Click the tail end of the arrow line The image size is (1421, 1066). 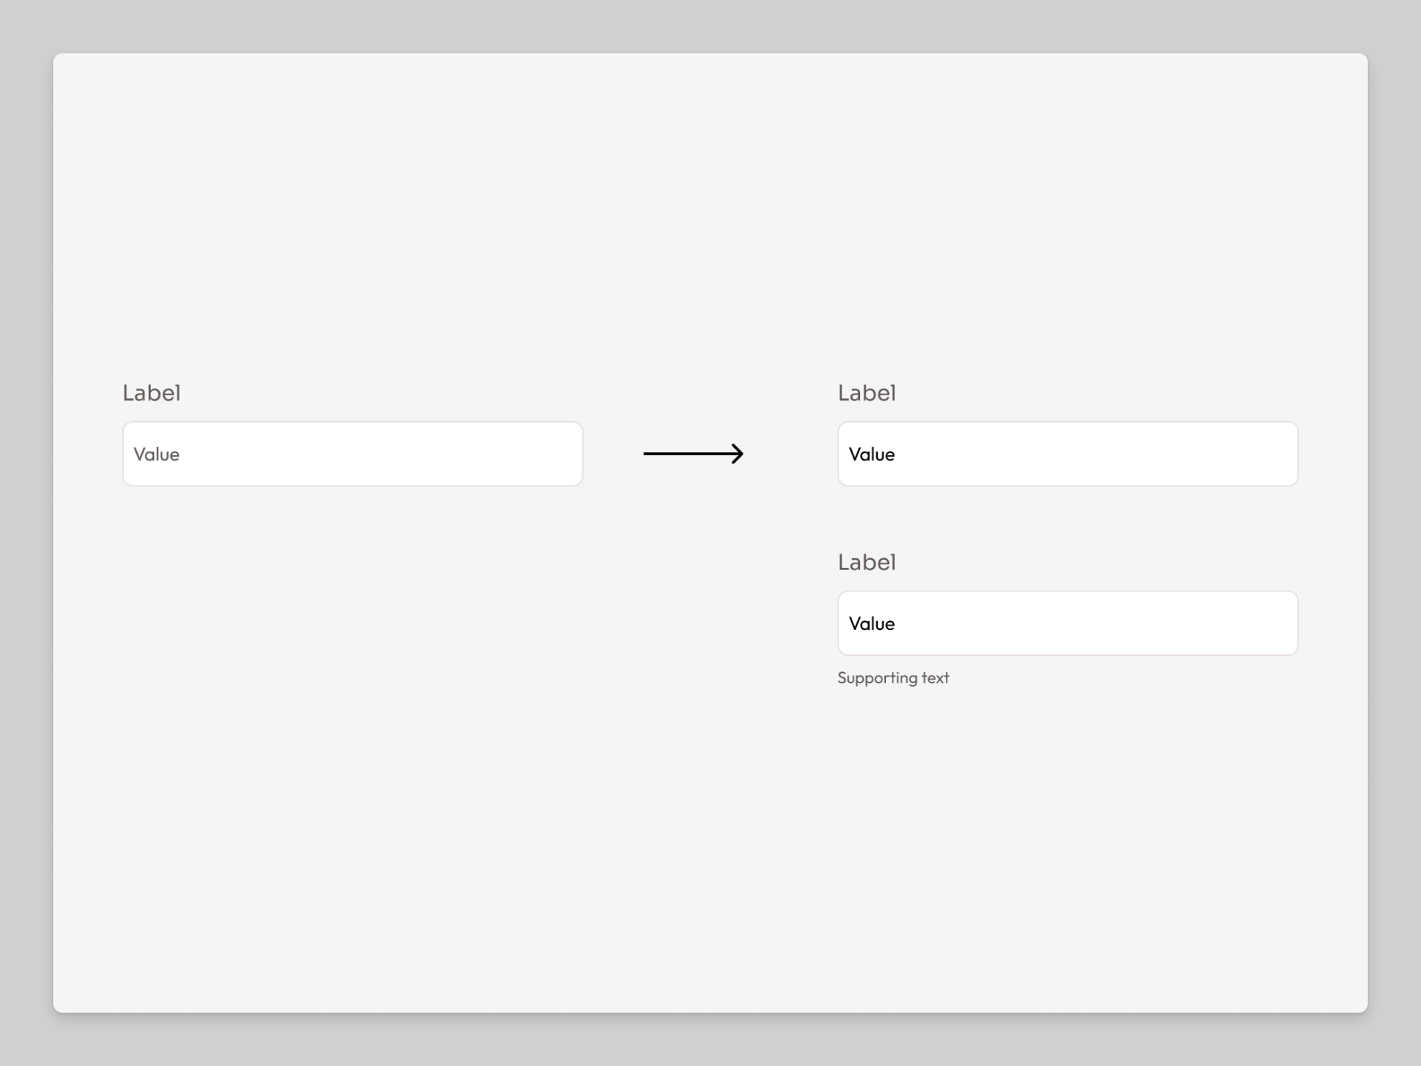pos(646,454)
